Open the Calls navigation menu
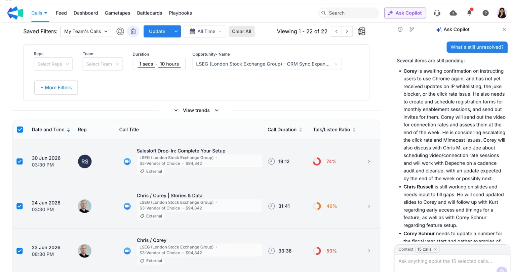Screen dimensions: 511x280 (x=40, y=13)
